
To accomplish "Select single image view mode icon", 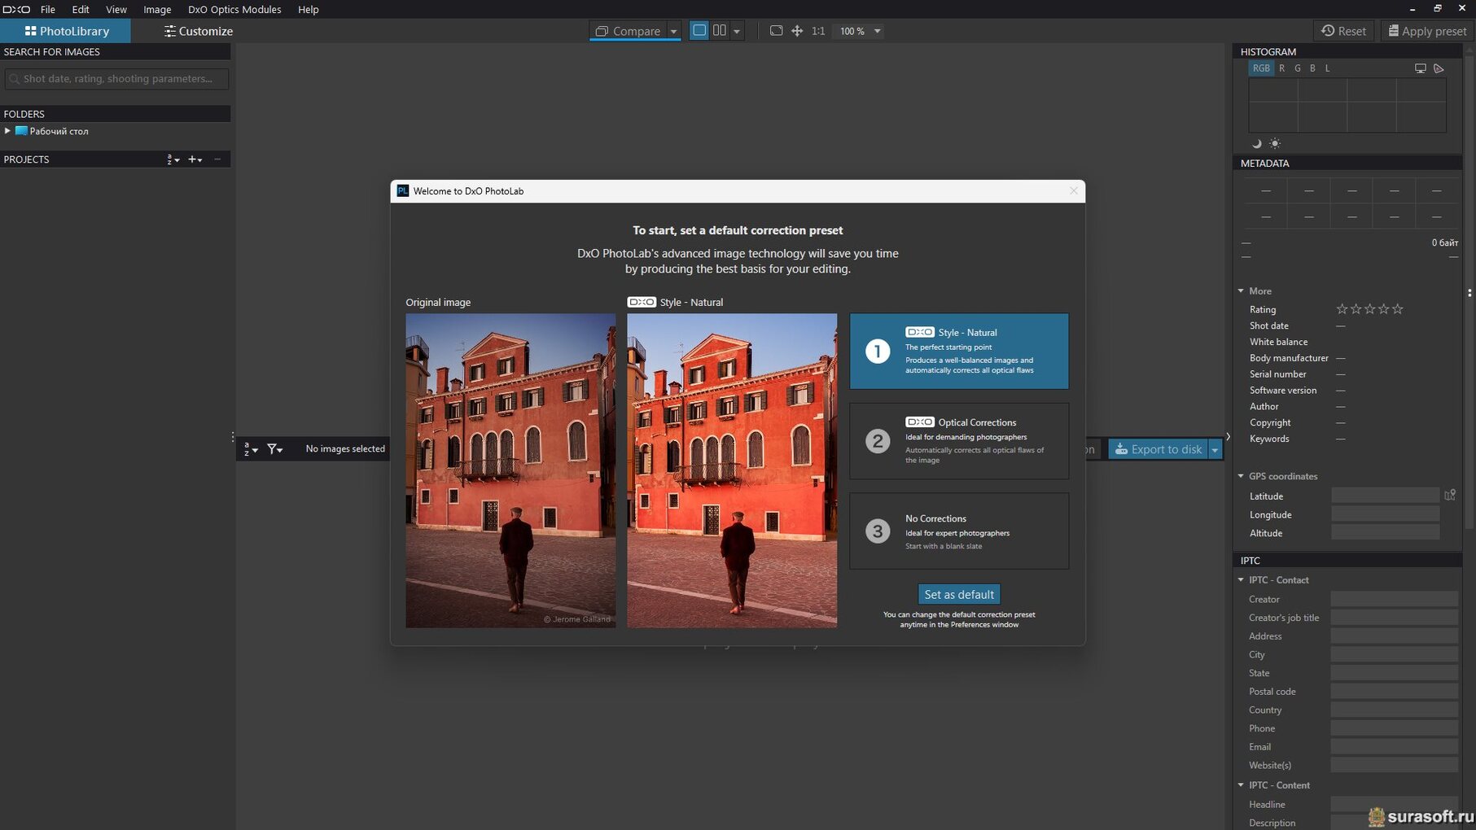I will (x=699, y=30).
